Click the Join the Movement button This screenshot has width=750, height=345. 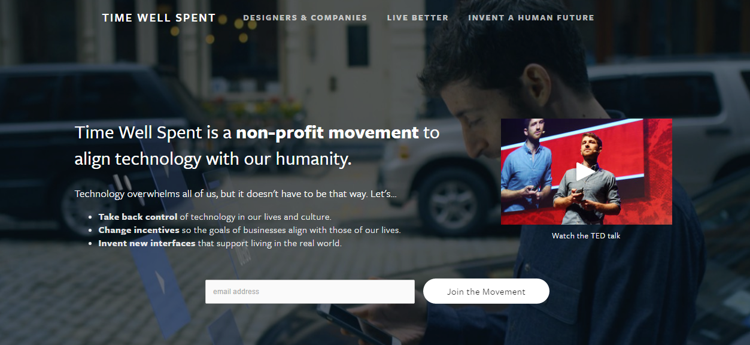[486, 292]
